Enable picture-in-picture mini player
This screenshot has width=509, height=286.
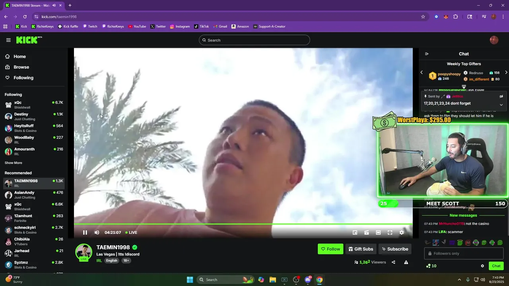click(355, 232)
